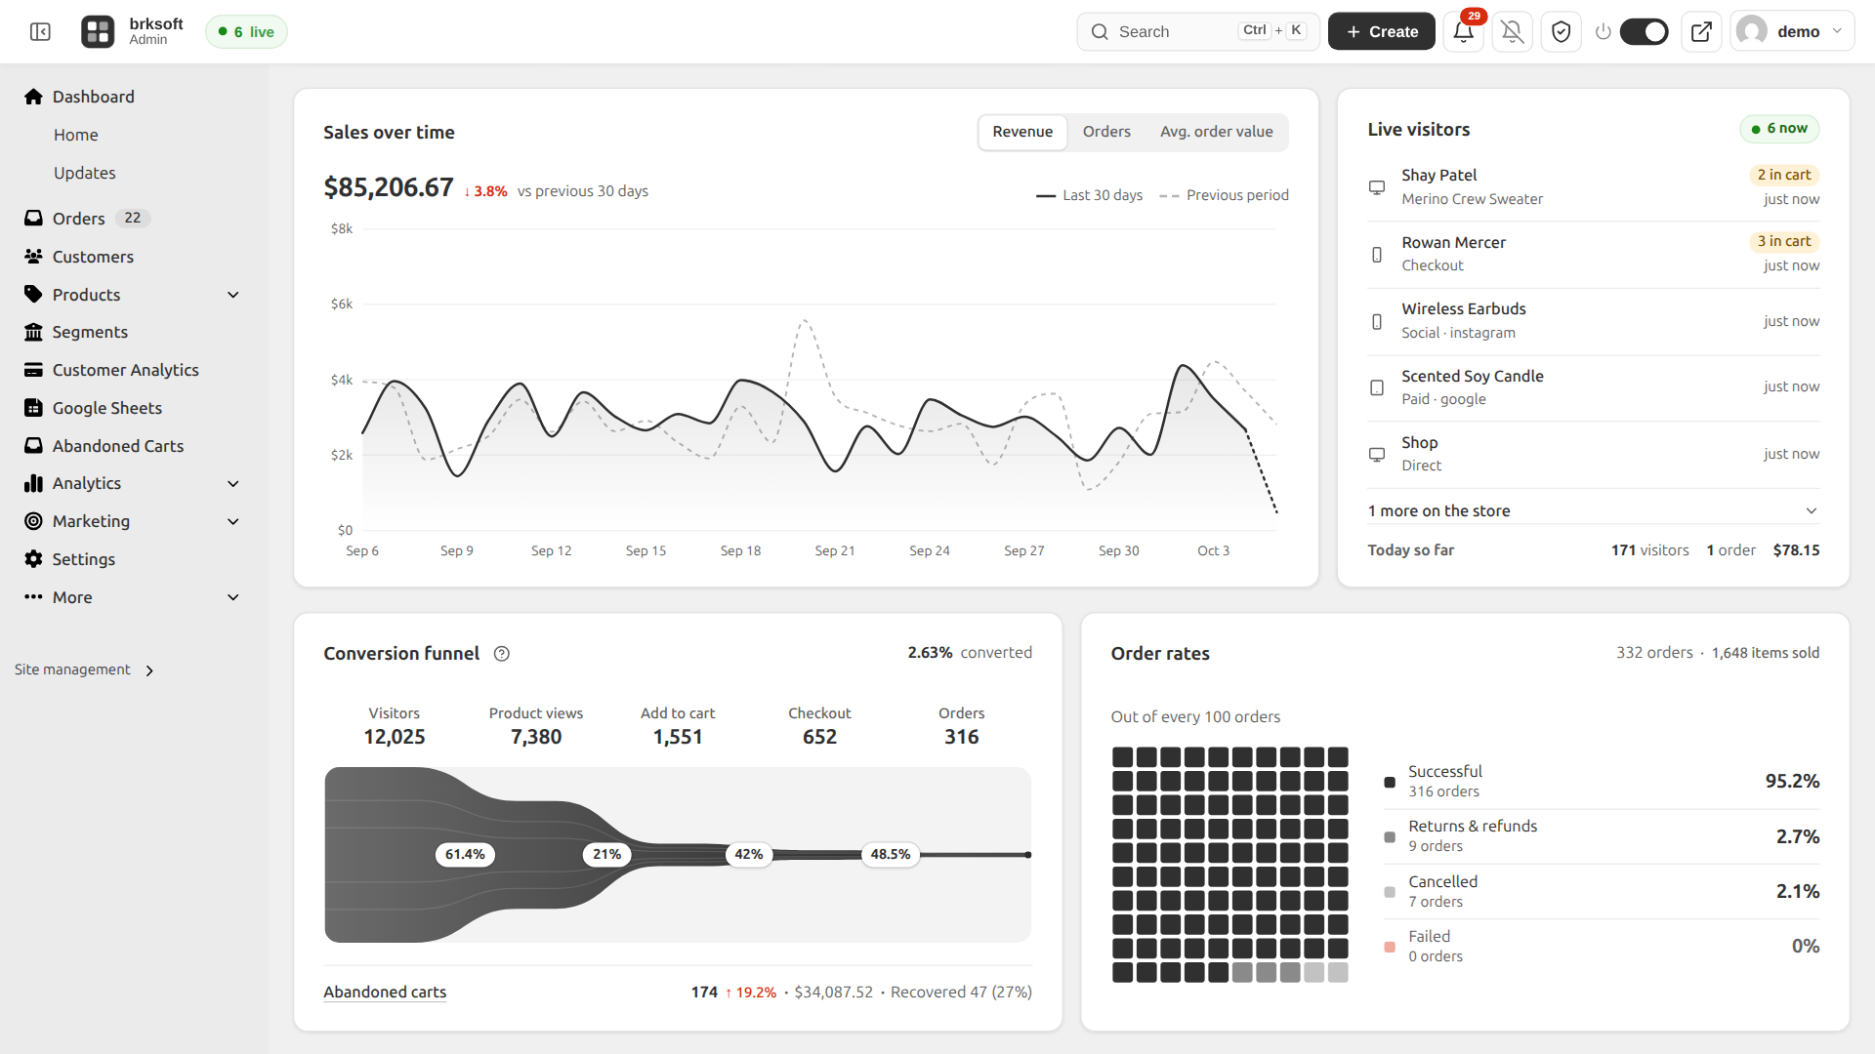Expand the Products submenu
Viewport: 1875px width, 1054px height.
[x=233, y=295]
